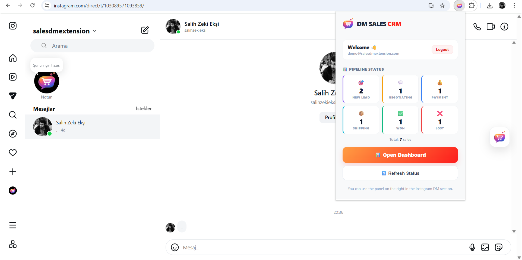
Task: Open the Explore compass icon
Action: [13, 134]
